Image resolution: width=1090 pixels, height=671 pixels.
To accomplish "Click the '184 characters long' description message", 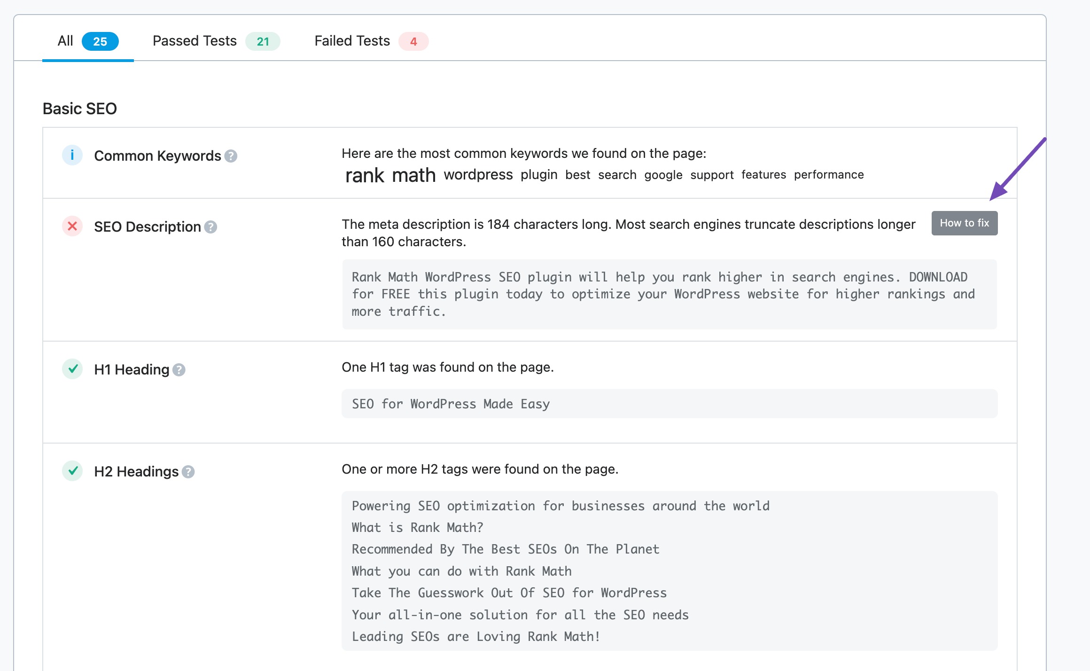I will tap(628, 233).
